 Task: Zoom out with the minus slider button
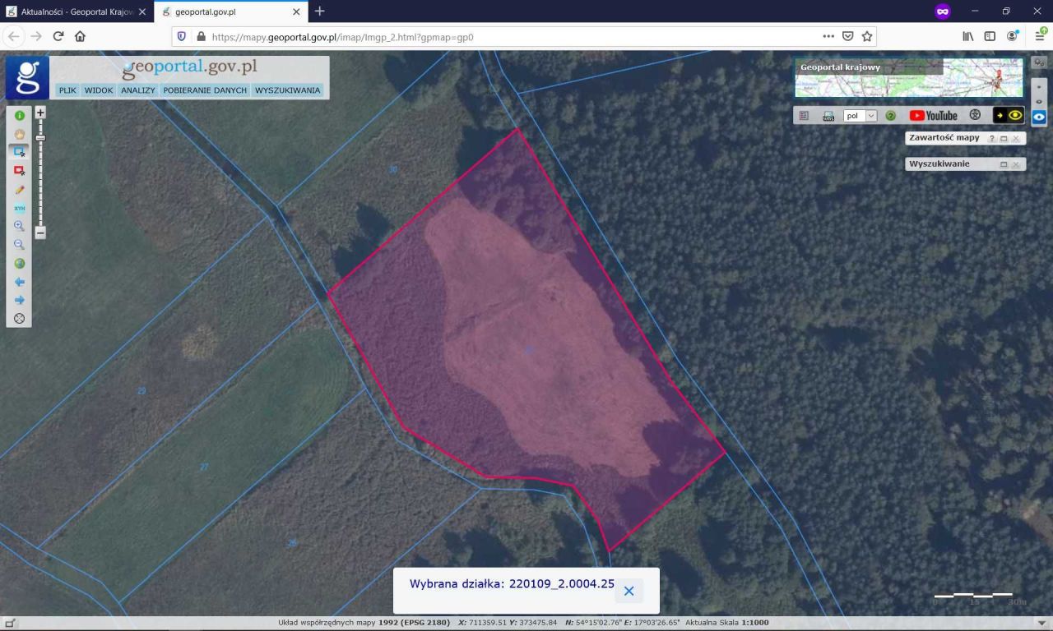click(40, 233)
